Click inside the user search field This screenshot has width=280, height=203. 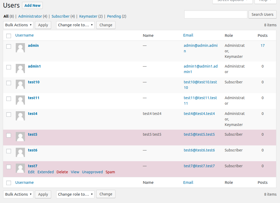point(215,14)
